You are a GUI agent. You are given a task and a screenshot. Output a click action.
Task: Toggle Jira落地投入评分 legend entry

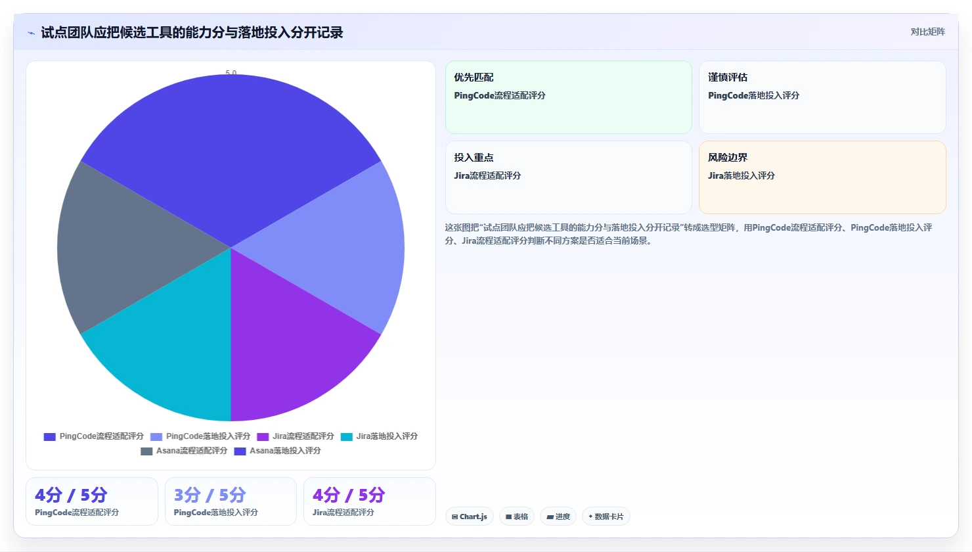pyautogui.click(x=379, y=436)
